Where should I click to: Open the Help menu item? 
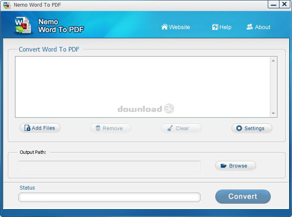tap(222, 27)
